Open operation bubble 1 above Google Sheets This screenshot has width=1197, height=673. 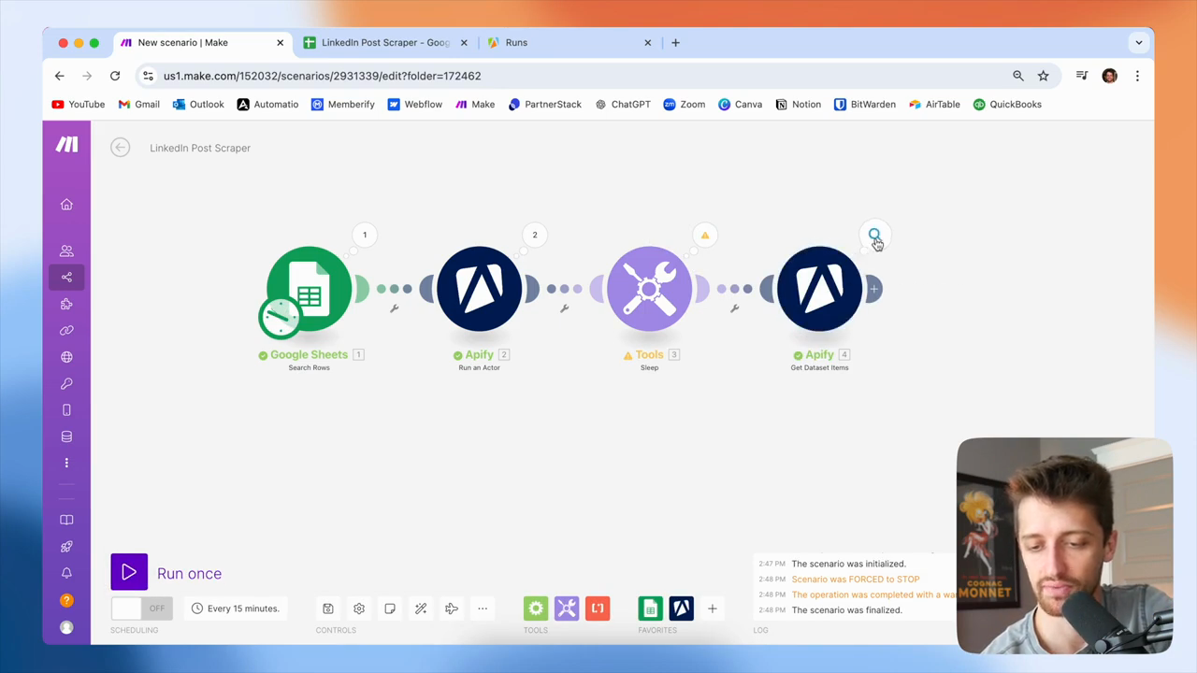[x=365, y=235]
